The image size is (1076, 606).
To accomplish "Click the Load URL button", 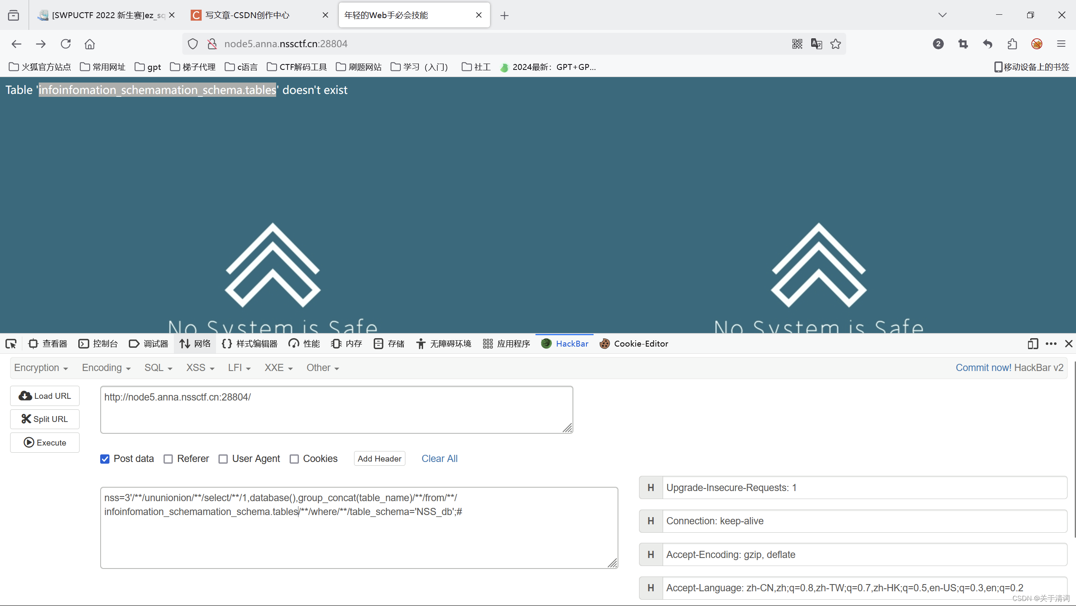I will (x=45, y=396).
